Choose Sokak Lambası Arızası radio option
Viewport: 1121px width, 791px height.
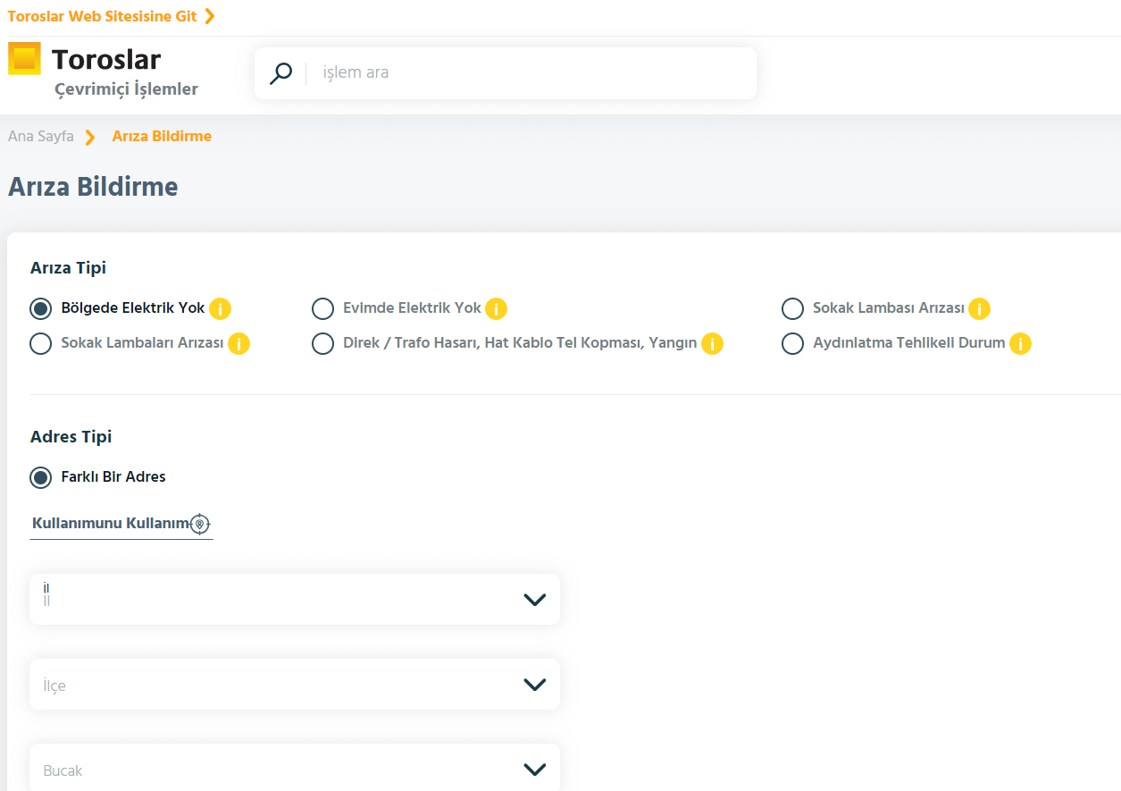[x=792, y=309]
